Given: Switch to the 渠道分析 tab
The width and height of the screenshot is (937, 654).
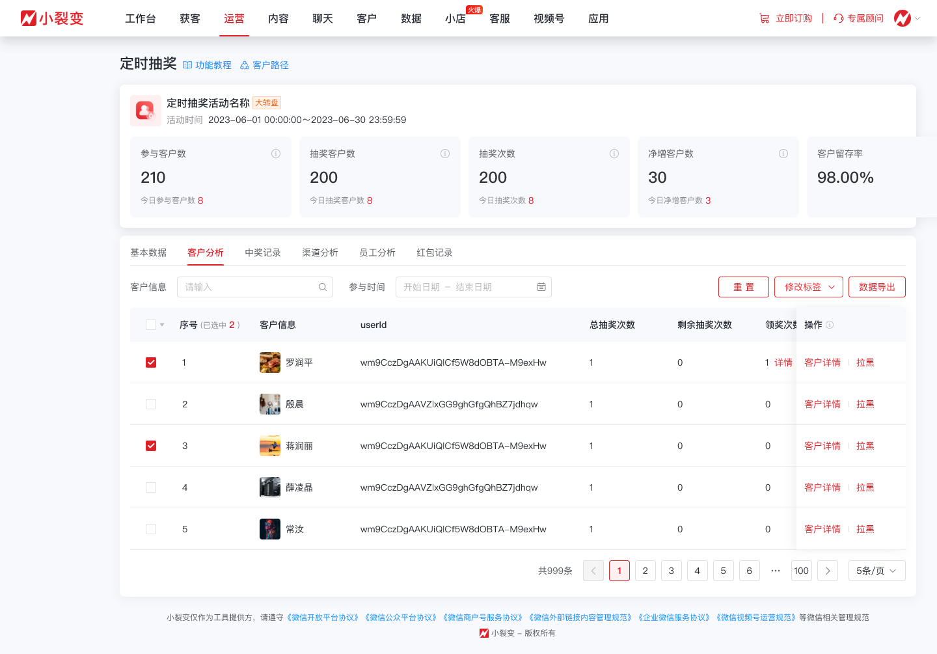Looking at the screenshot, I should pos(320,252).
